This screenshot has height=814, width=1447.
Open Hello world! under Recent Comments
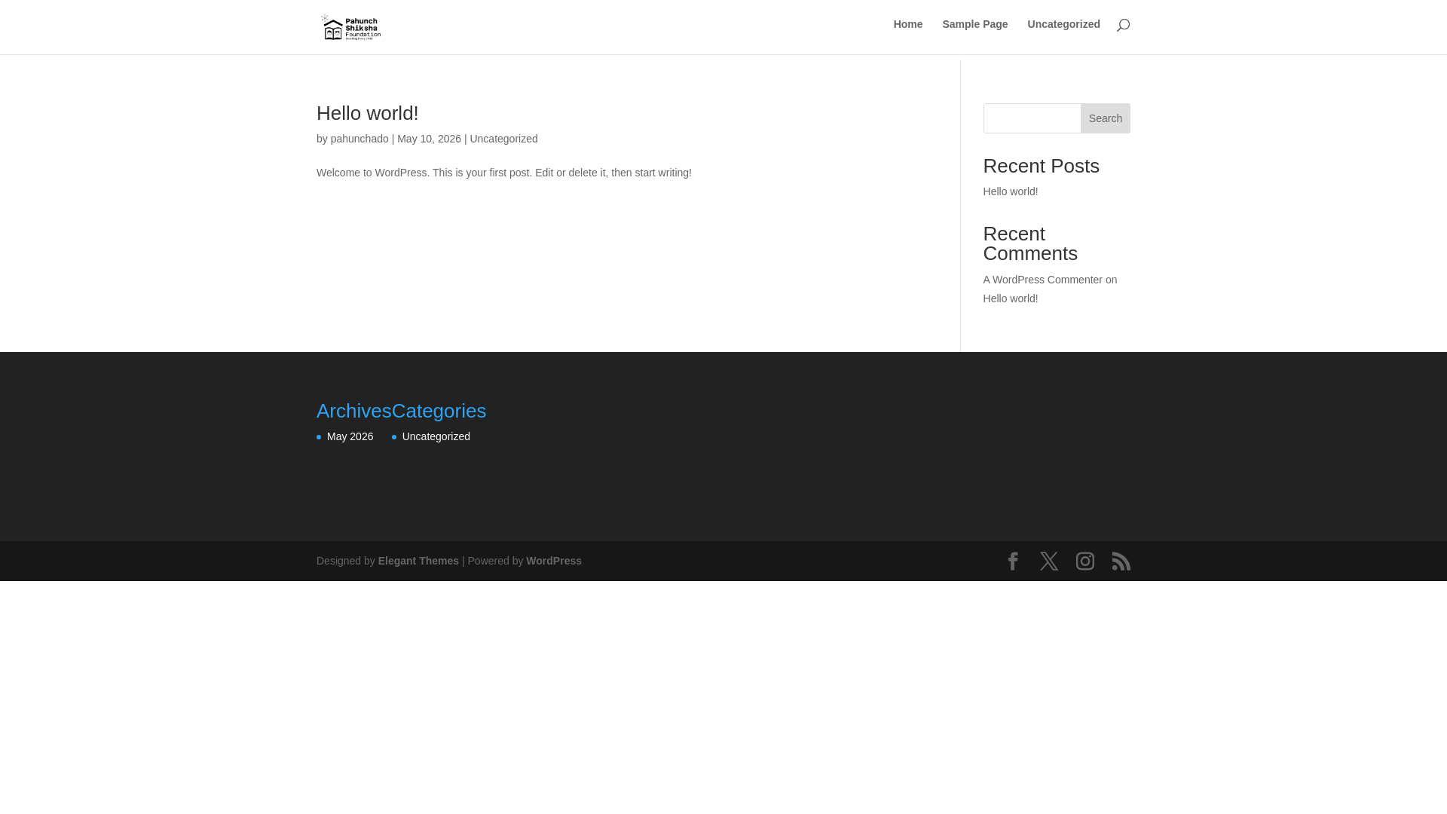1011,298
